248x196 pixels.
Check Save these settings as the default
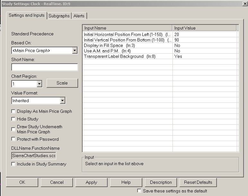click(139, 191)
